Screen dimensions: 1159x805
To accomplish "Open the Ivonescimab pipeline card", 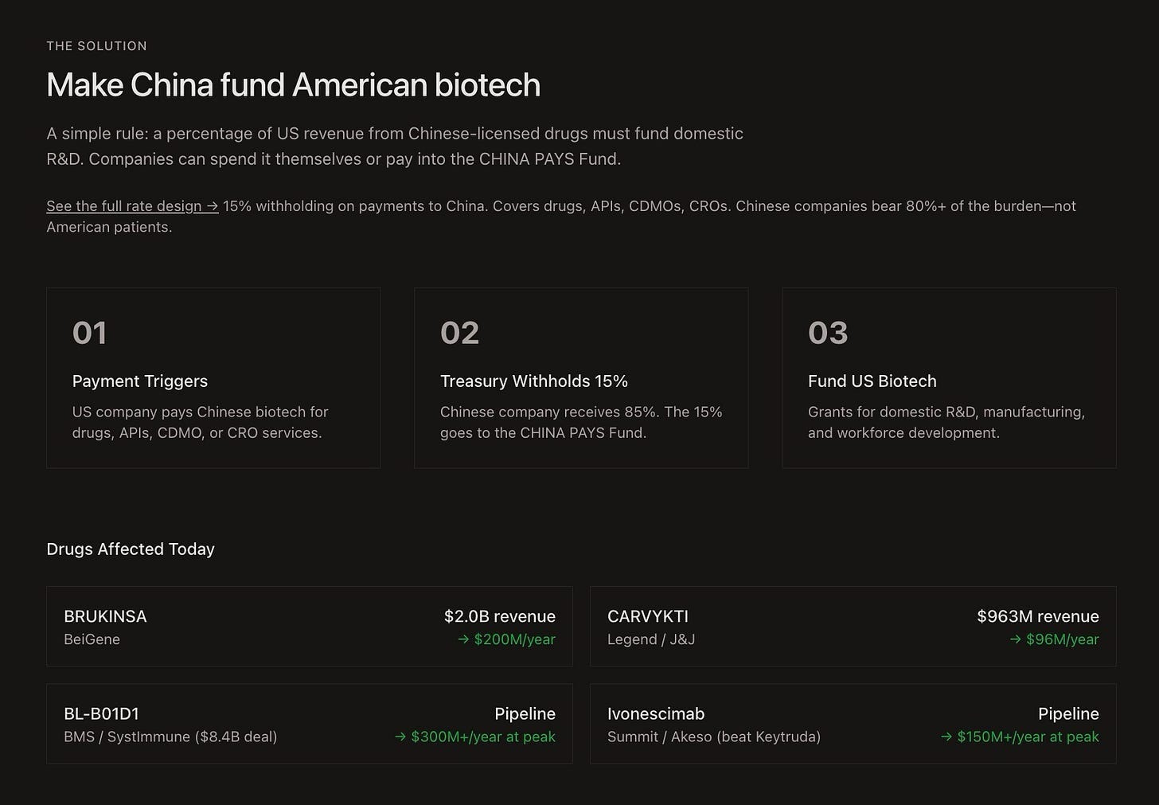I will 853,724.
